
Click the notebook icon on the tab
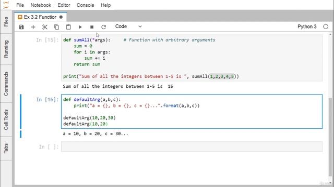(x=20, y=17)
